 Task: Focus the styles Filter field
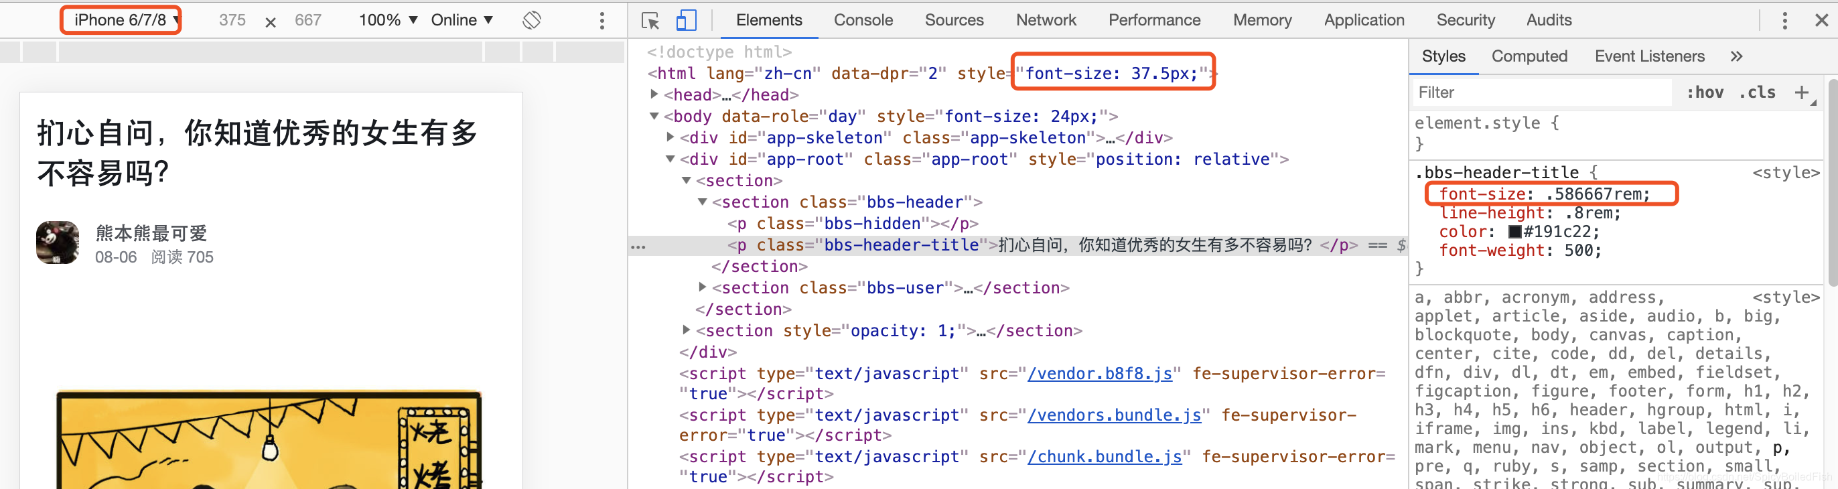1541,93
